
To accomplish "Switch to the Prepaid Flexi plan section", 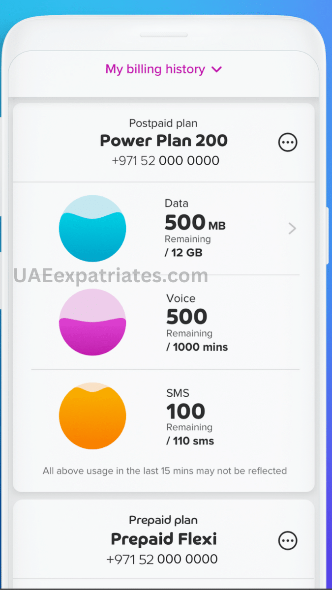I will [163, 520].
